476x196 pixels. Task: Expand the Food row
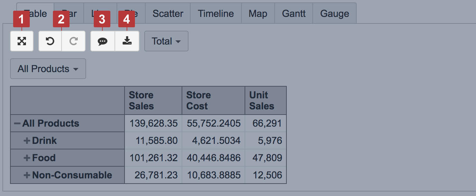coord(27,158)
